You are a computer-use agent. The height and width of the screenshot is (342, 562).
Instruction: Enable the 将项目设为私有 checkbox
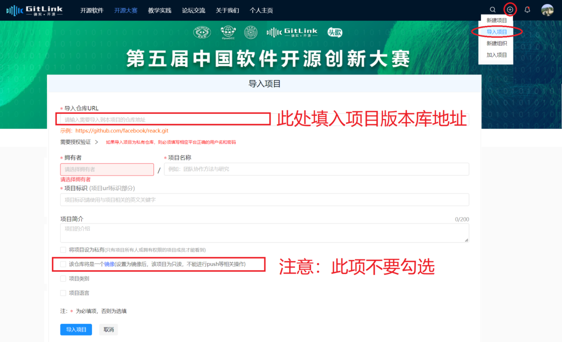(x=62, y=249)
